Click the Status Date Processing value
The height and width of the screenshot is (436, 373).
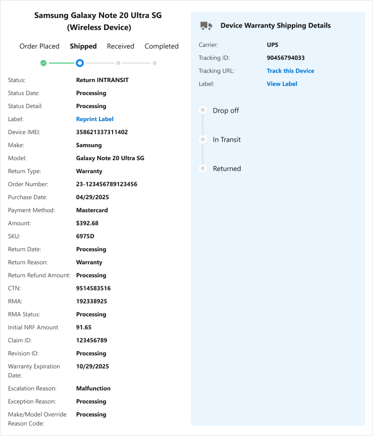point(91,93)
